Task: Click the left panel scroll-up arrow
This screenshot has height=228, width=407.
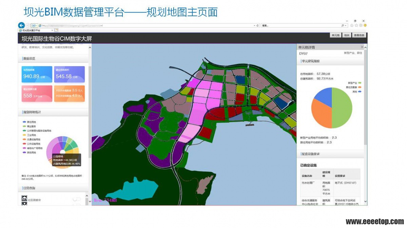Action: point(90,48)
